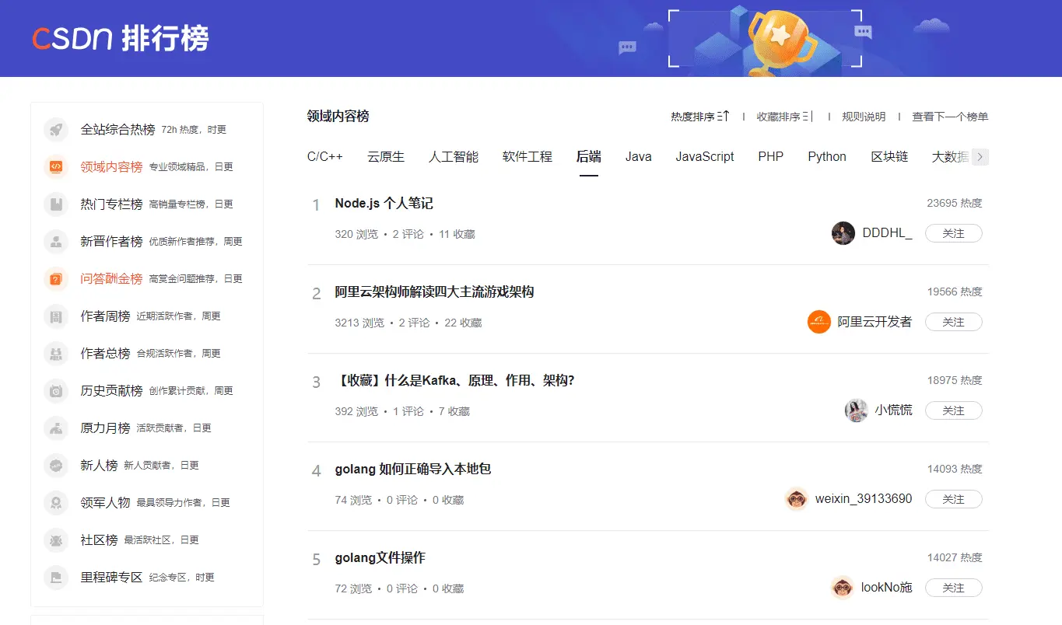Click the question icon for 问答酬金榜
This screenshot has height=625, width=1062.
56,279
